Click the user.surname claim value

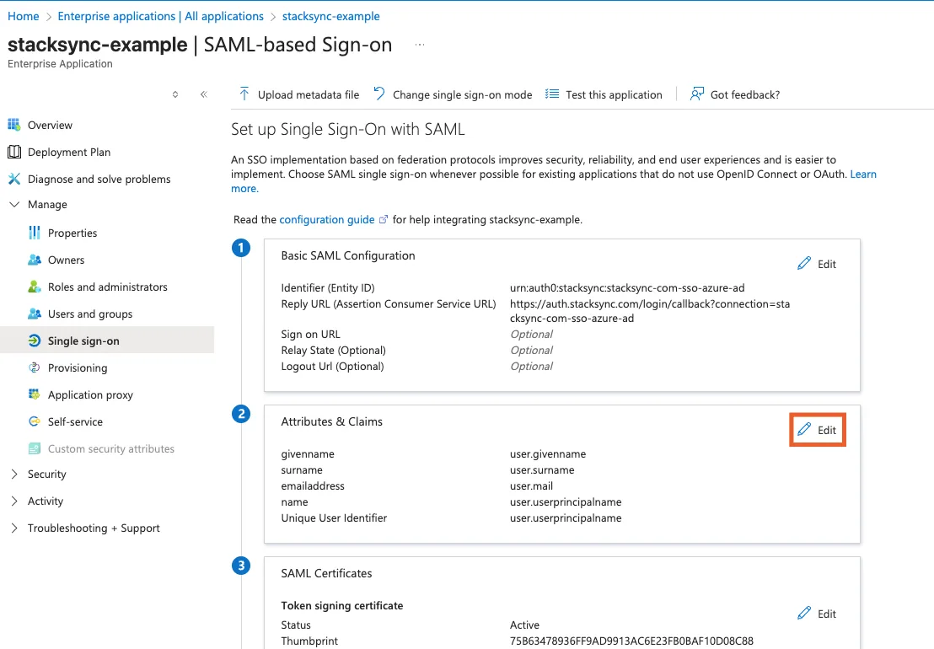click(x=542, y=469)
